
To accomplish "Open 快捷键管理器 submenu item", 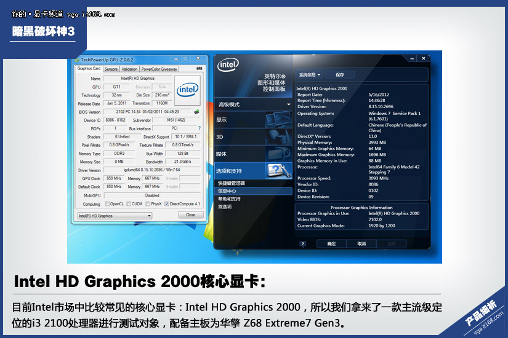I will (232, 183).
